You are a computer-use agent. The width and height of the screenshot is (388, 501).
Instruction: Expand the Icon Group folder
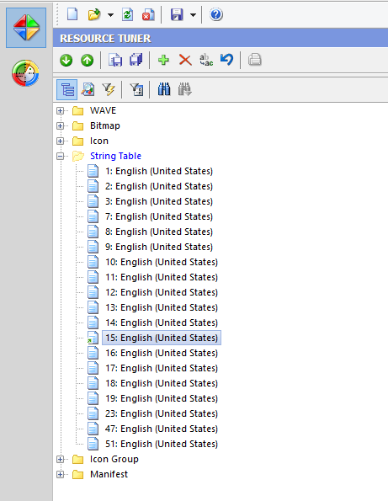(60, 460)
